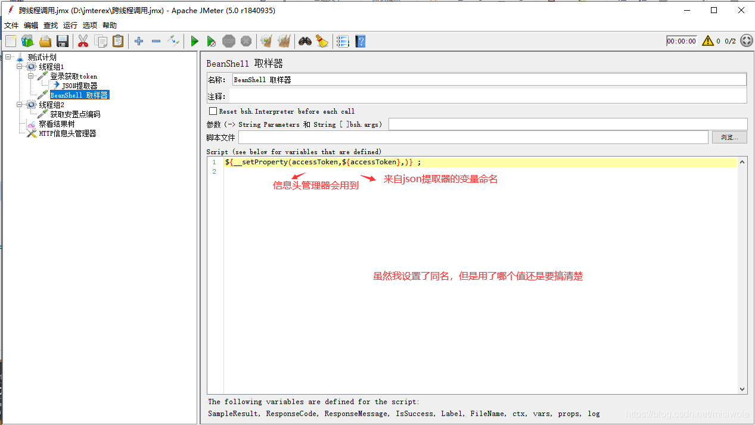
Task: Collapse the 线程组2 tree node
Action: (20, 105)
